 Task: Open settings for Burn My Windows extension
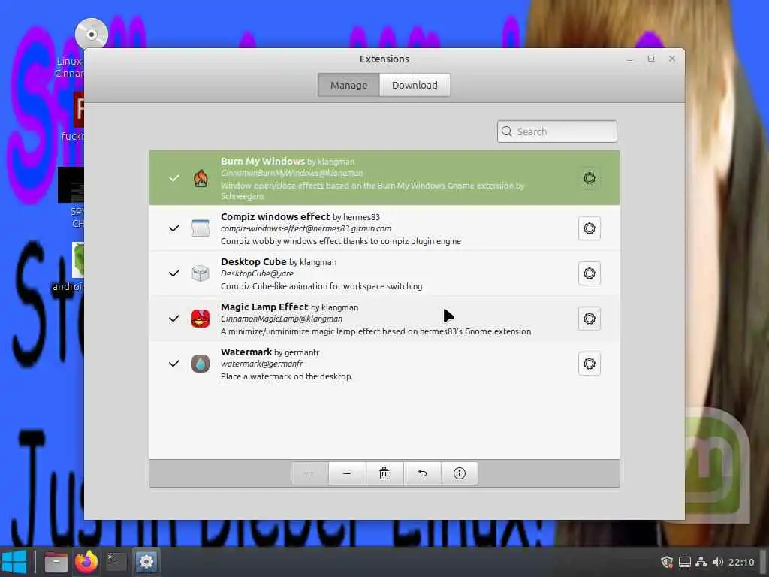pos(589,178)
